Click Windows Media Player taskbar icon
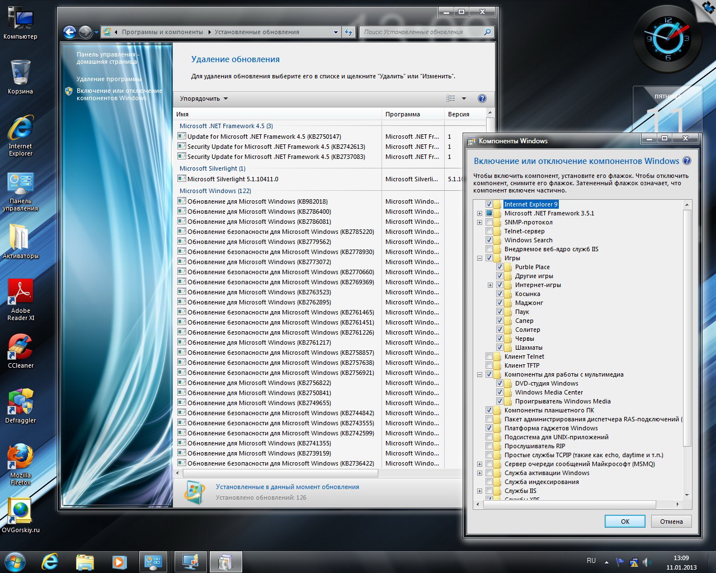The image size is (716, 573). [119, 561]
